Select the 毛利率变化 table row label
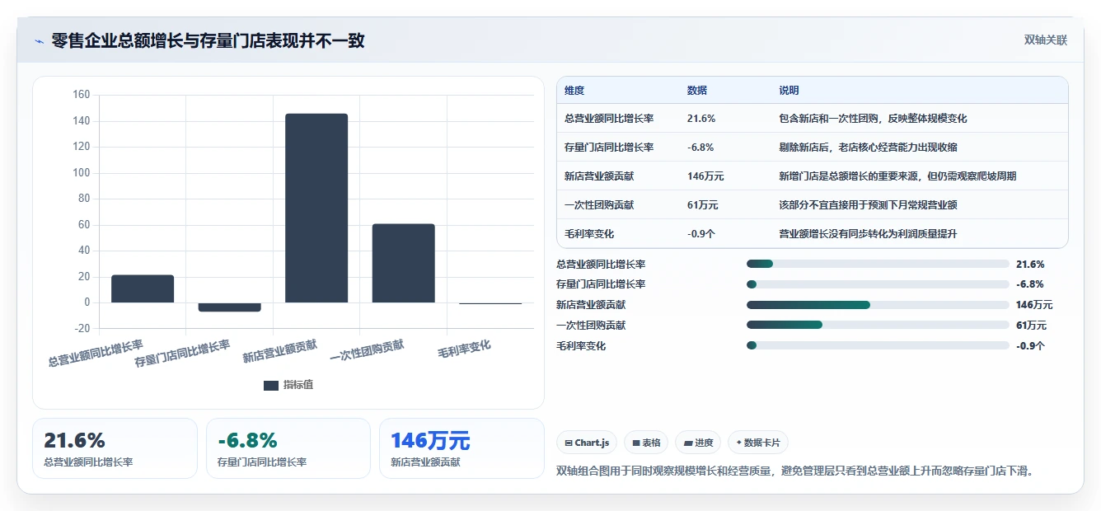 [589, 234]
